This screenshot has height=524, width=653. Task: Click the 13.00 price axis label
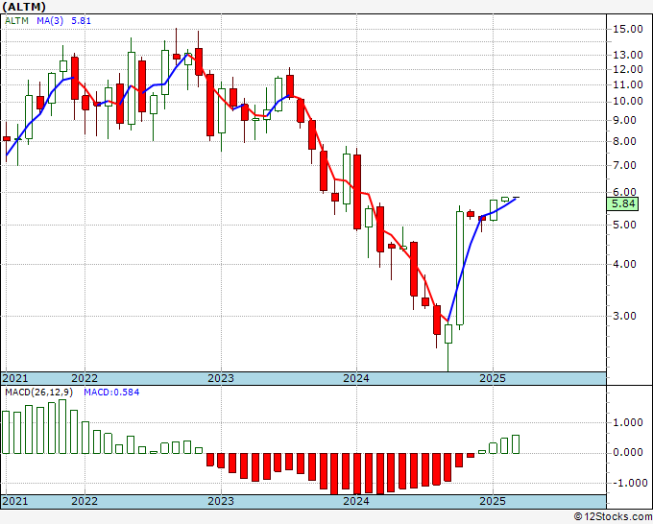(x=628, y=55)
